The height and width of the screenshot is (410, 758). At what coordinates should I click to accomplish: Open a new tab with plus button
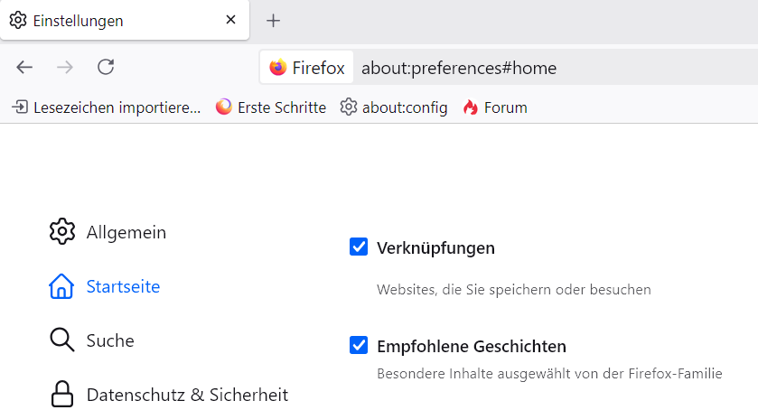click(x=274, y=20)
